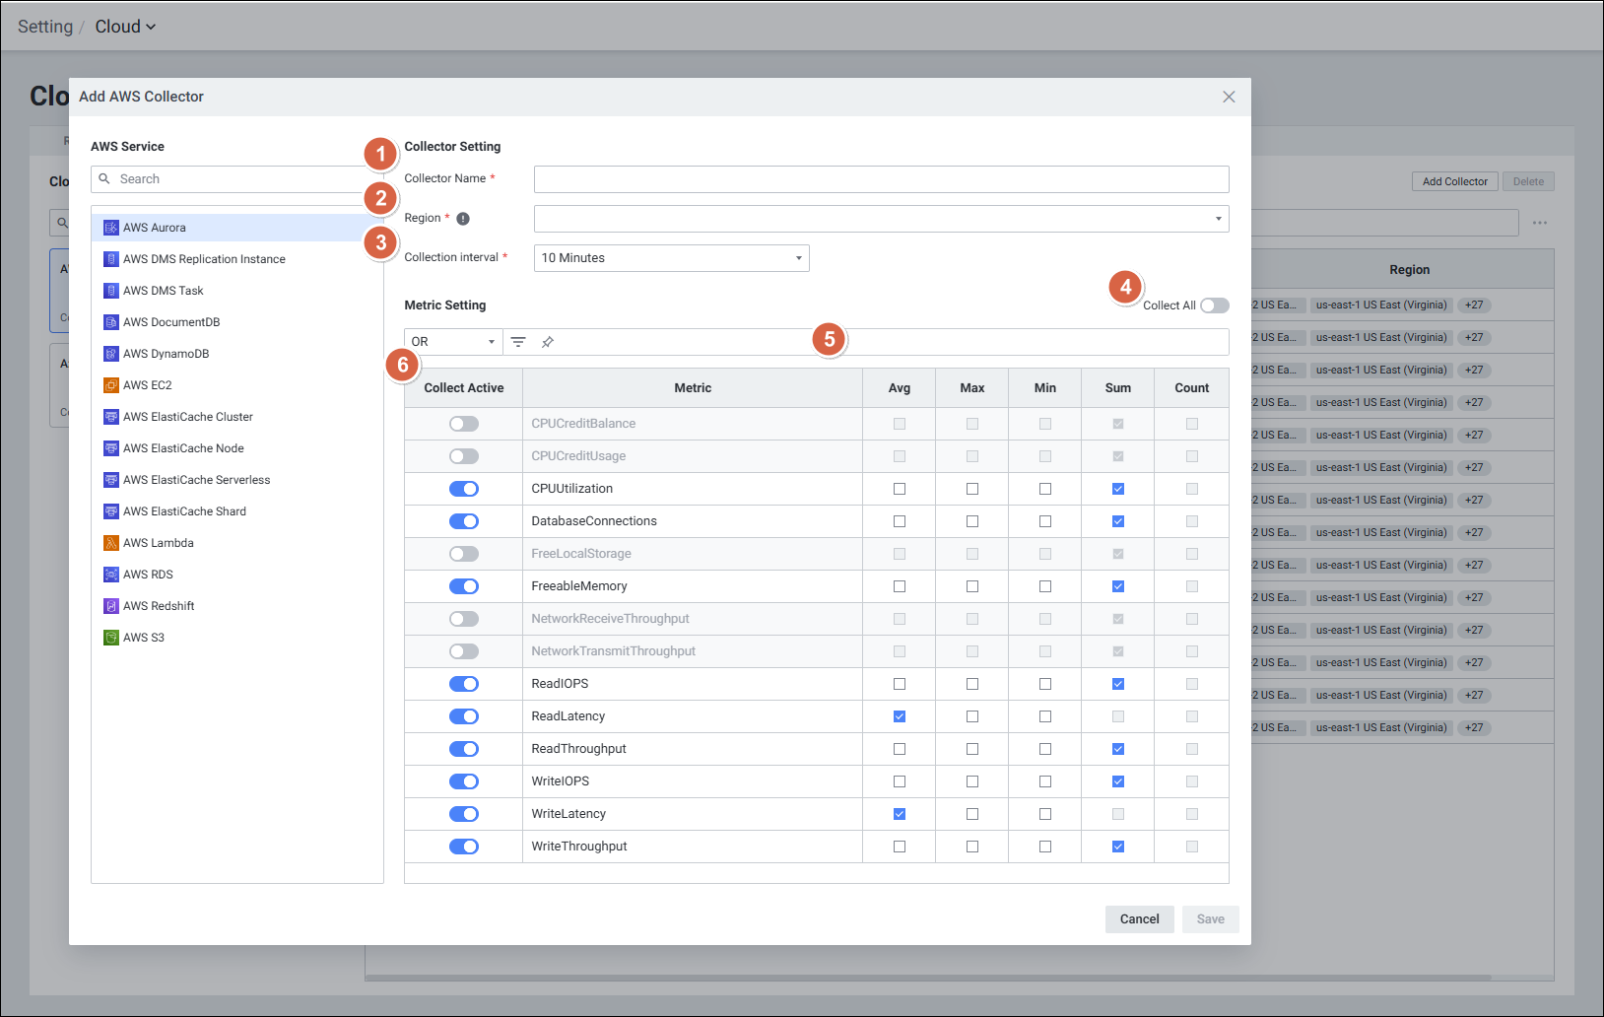The height and width of the screenshot is (1017, 1604).
Task: Enable the Collect All toggle
Action: point(1214,305)
